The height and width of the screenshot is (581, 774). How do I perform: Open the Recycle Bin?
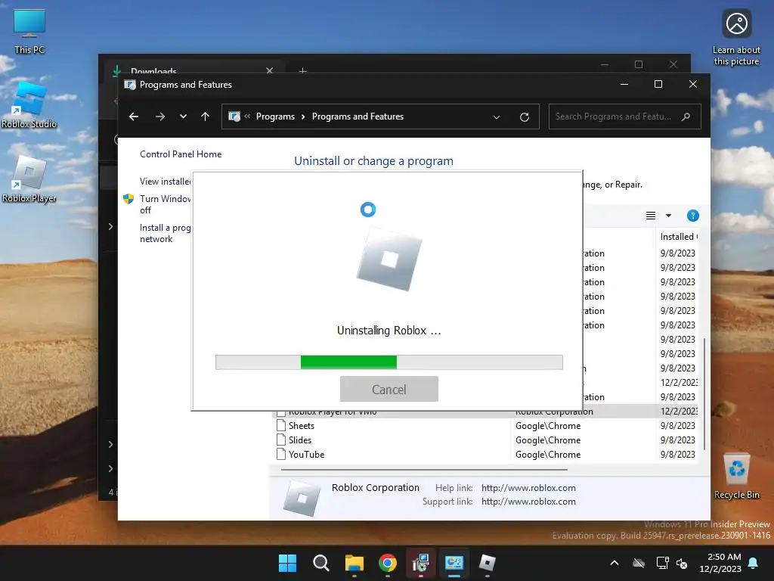(x=736, y=476)
